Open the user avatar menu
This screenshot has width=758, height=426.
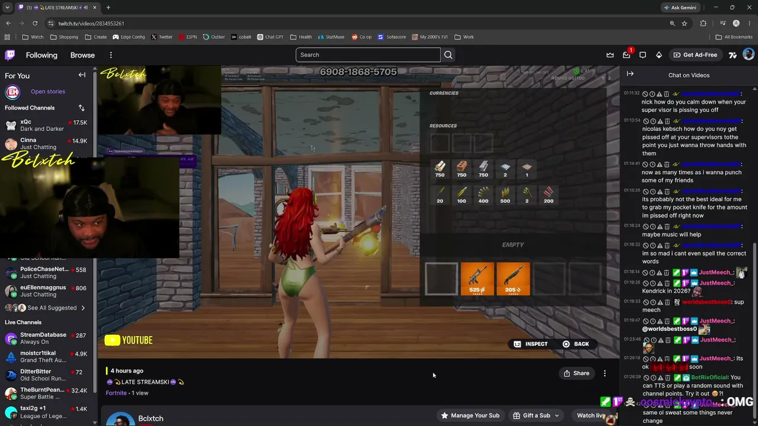coord(749,55)
